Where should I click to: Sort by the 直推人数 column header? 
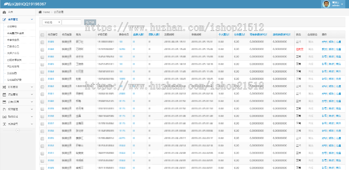[138, 35]
